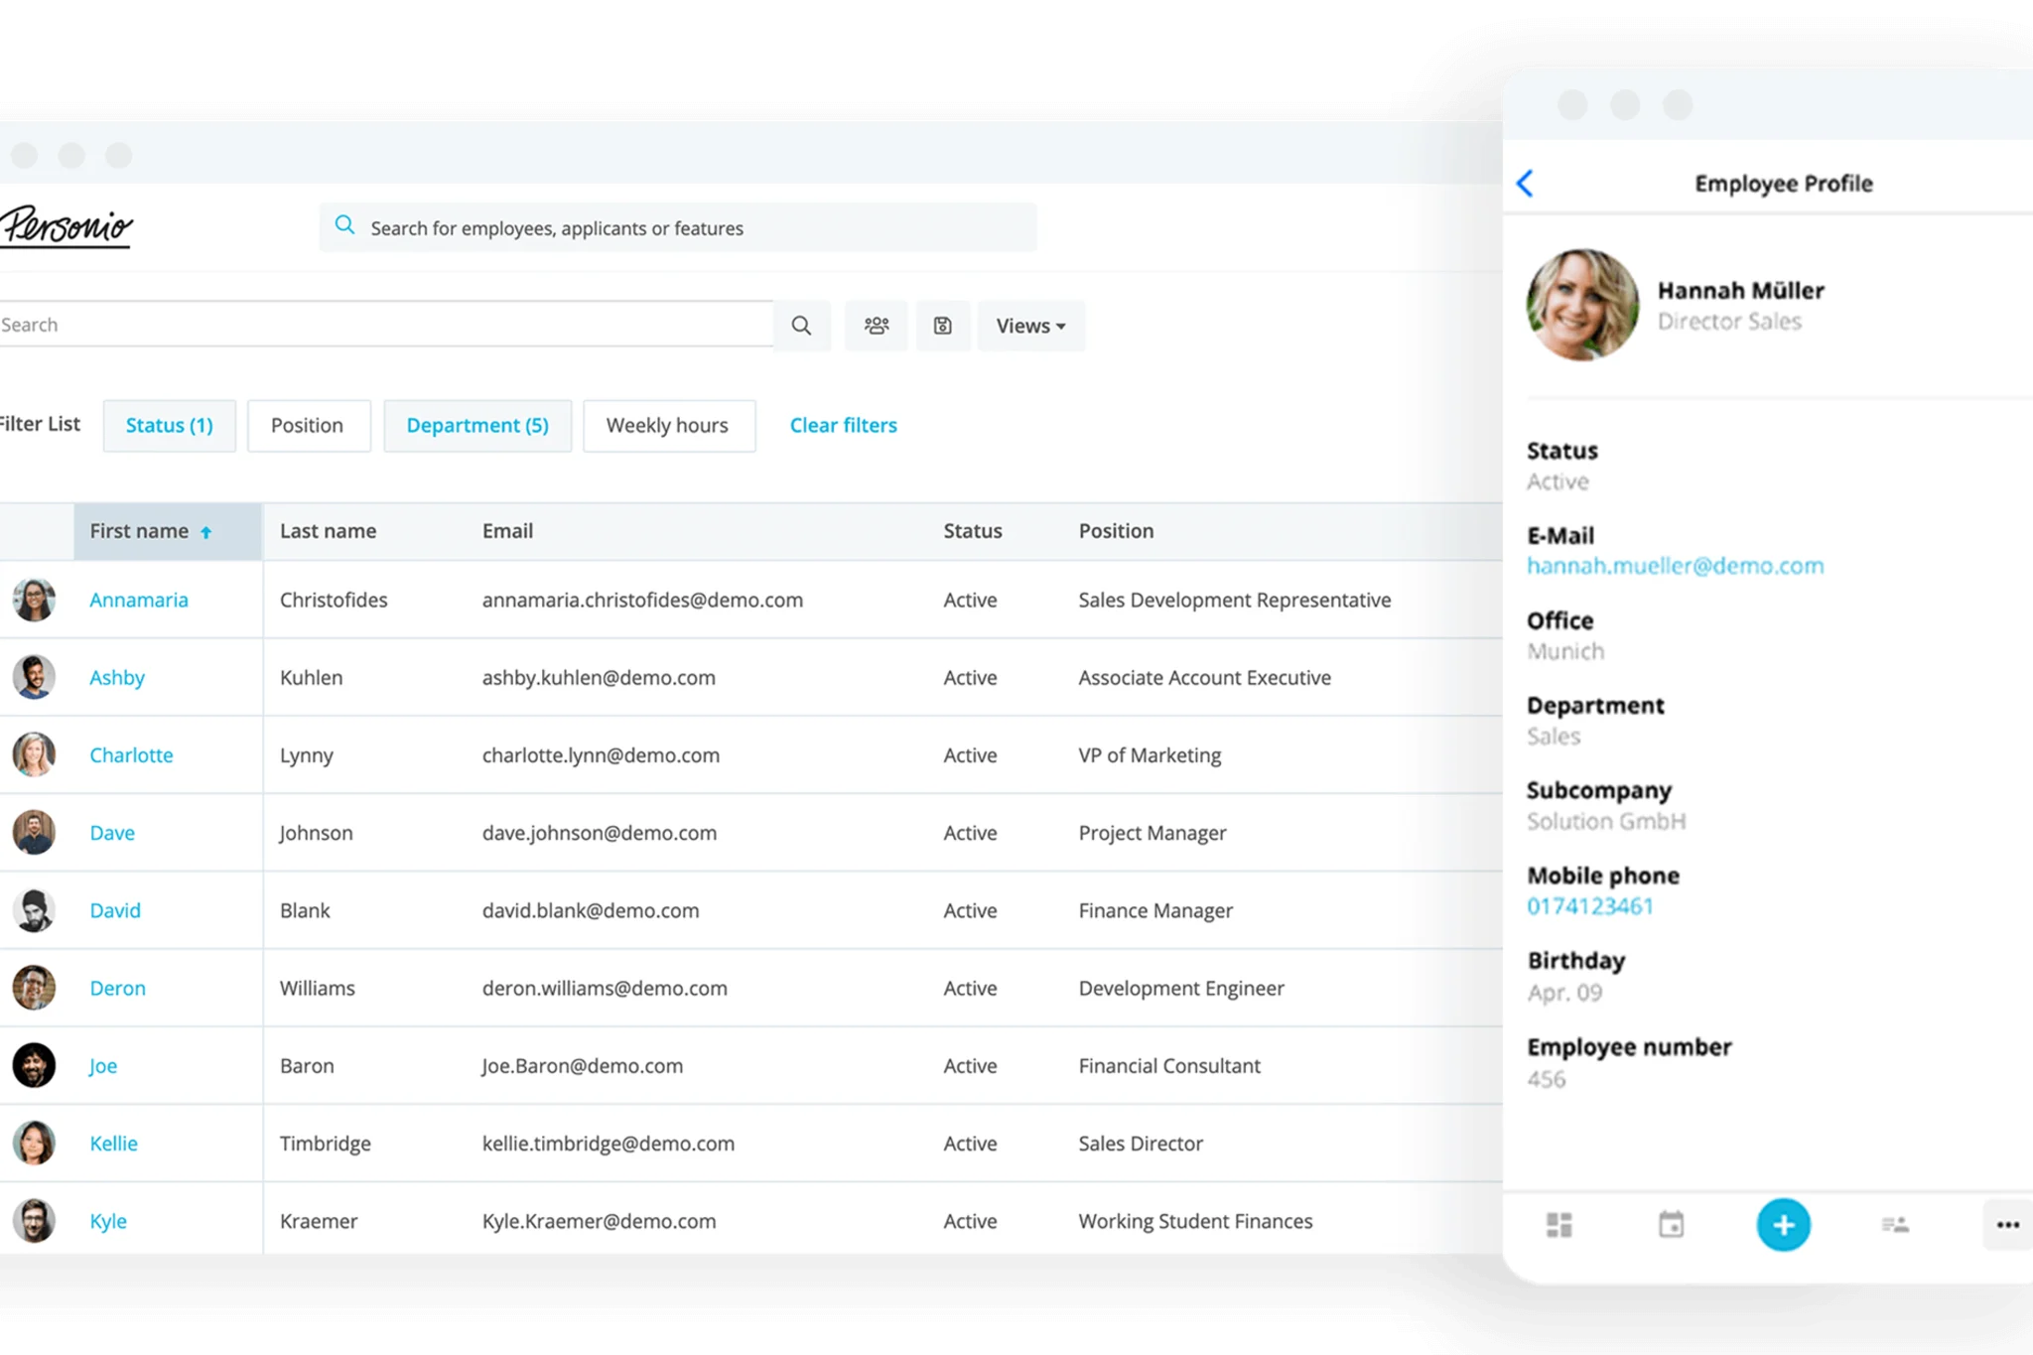Image resolution: width=2033 pixels, height=1355 pixels.
Task: Click the save view icon button
Action: point(943,326)
